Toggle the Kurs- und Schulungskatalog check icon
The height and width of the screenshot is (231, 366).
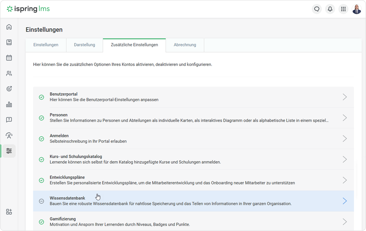[x=41, y=159]
